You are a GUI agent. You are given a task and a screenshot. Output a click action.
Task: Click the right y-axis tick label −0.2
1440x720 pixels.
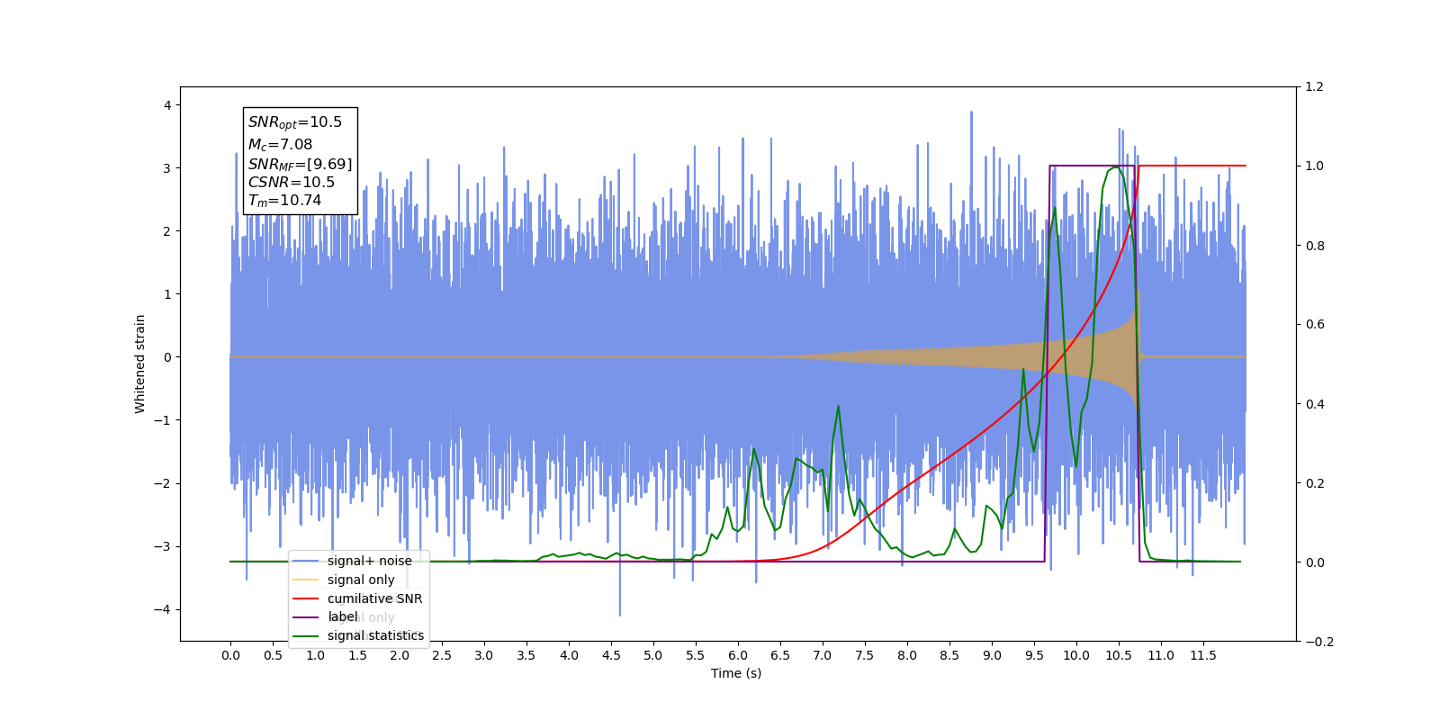(1319, 642)
